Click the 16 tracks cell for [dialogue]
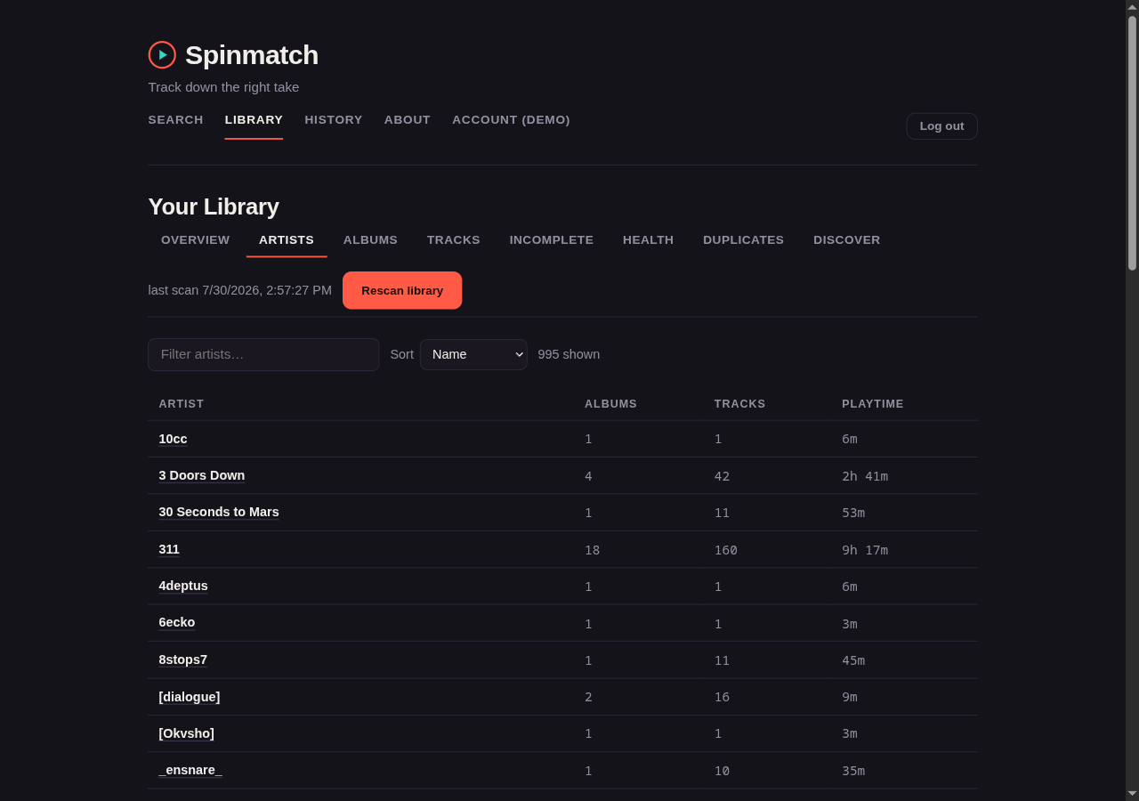This screenshot has width=1139, height=801. point(722,697)
